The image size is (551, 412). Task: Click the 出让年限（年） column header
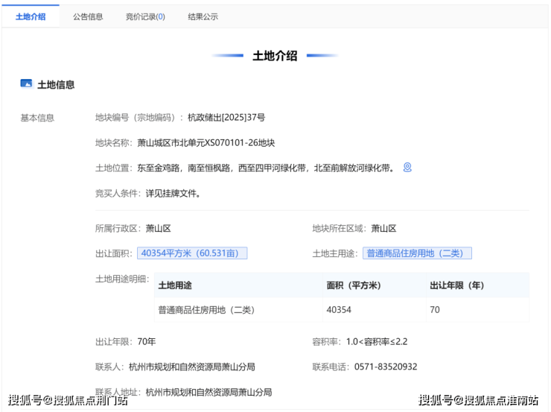click(x=457, y=285)
